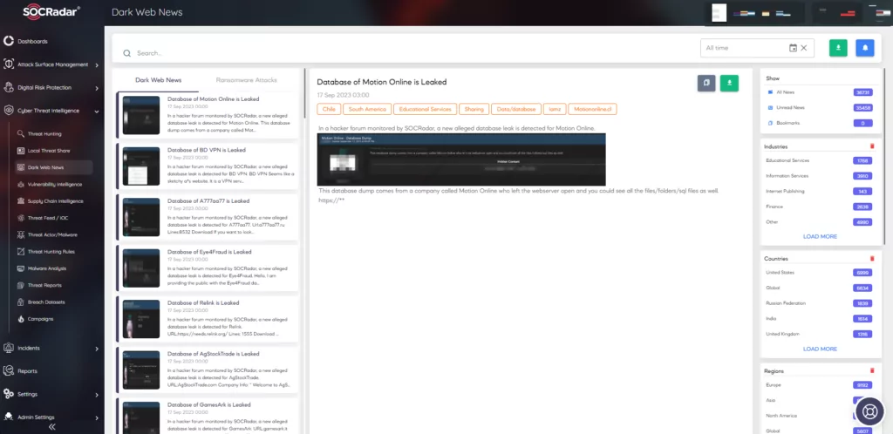Switch to Ransomware Attacks tab
Image resolution: width=893 pixels, height=434 pixels.
[246, 80]
